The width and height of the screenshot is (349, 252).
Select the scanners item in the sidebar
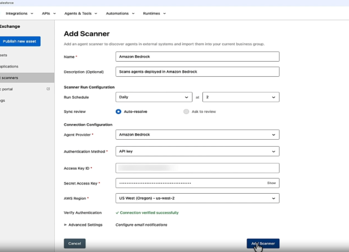tap(27, 77)
